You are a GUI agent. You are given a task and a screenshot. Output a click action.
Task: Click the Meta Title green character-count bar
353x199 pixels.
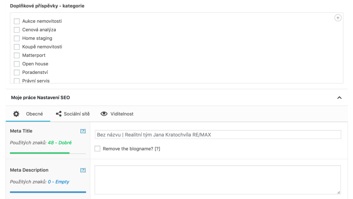coord(40,153)
